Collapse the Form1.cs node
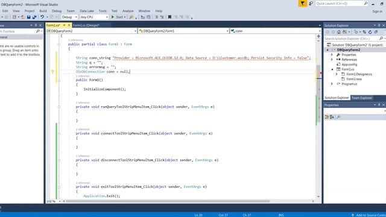Screen dimensions: 386x217 tap(332, 69)
